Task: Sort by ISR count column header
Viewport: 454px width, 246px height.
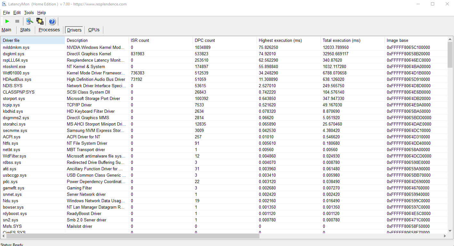Action: pos(161,40)
